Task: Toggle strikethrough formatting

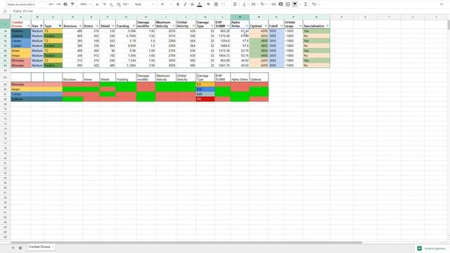Action: 192,4
